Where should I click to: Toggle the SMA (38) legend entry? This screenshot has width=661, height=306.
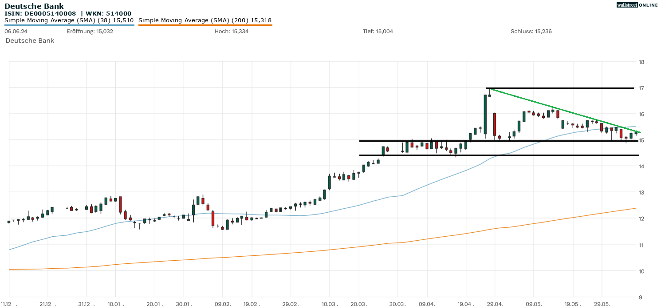pyautogui.click(x=69, y=20)
